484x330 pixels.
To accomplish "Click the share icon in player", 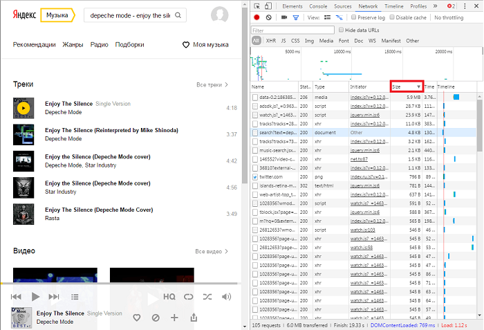I will (194, 318).
